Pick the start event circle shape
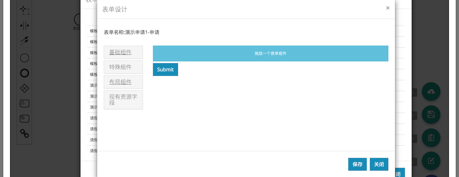This screenshot has height=177, width=459. coord(24,58)
